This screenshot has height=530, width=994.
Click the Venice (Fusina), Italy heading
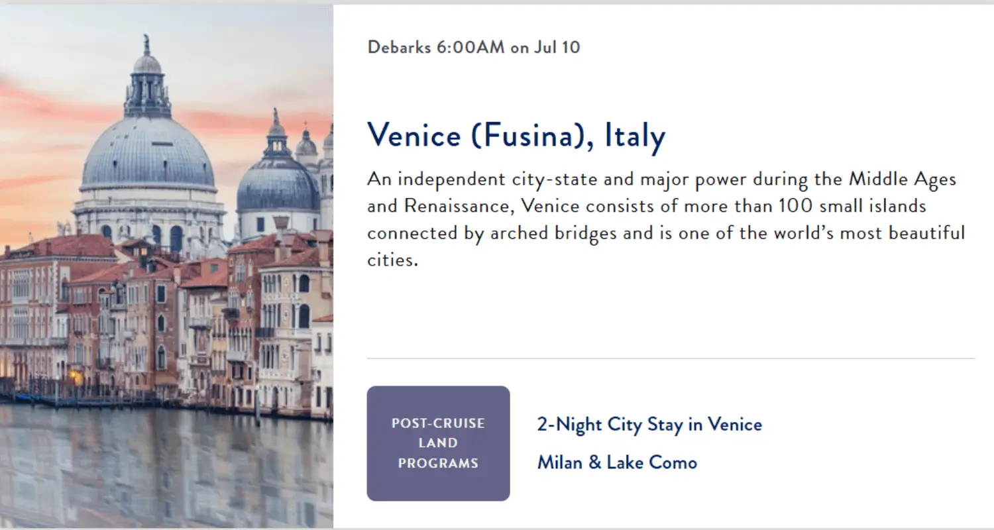click(516, 135)
